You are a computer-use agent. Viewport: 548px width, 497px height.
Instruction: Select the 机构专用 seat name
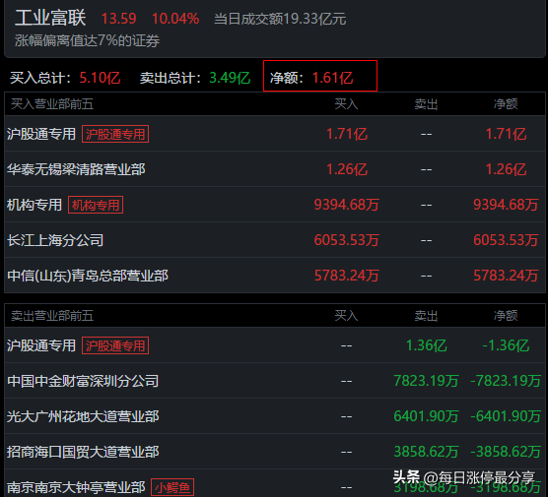34,205
